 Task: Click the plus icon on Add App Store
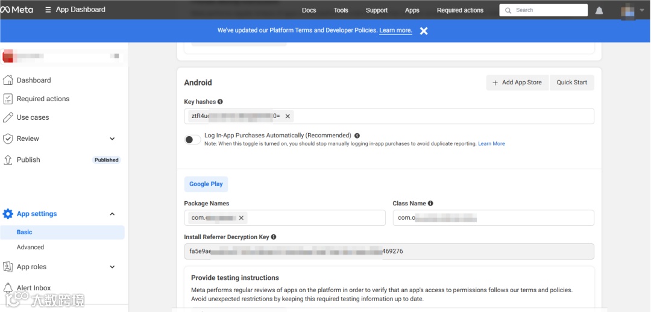(x=495, y=83)
